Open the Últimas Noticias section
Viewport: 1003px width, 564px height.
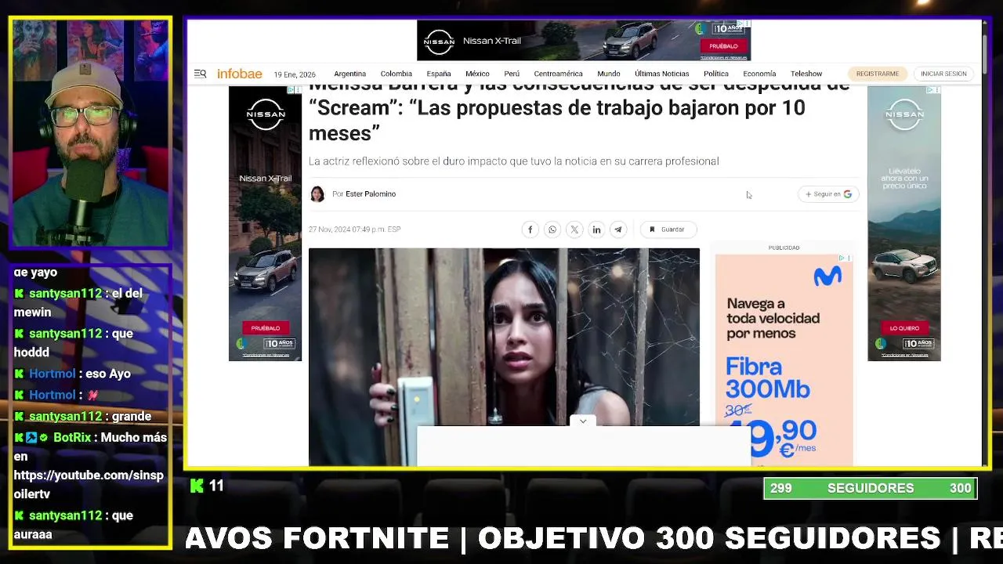click(662, 74)
